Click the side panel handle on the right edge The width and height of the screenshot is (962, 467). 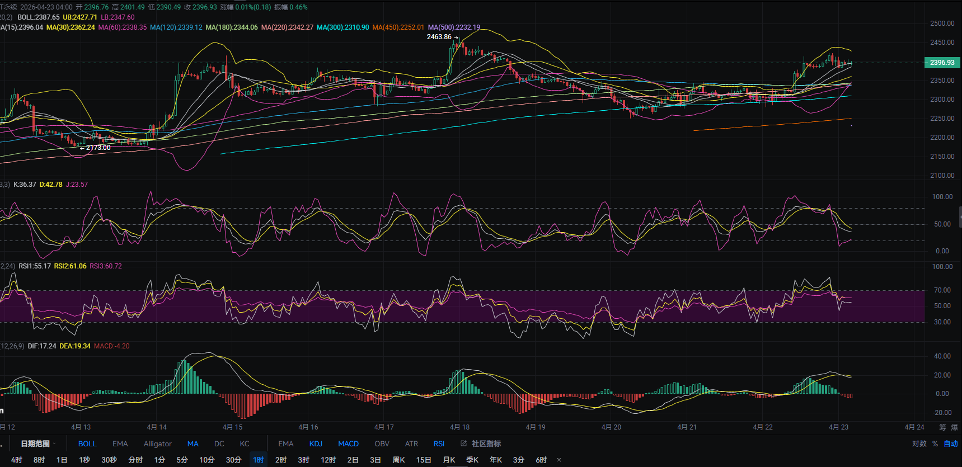tap(960, 216)
